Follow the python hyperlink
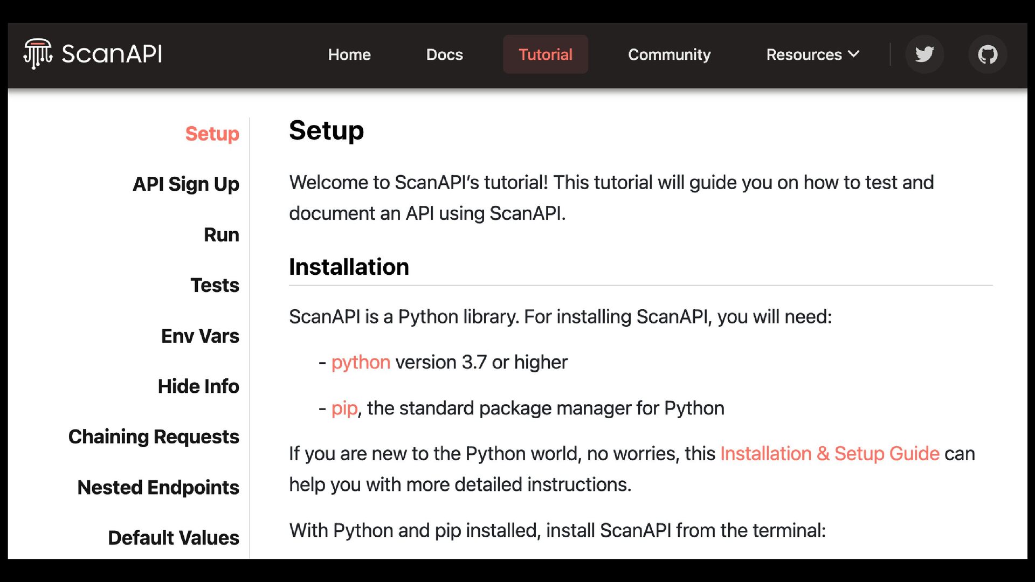The image size is (1035, 582). point(361,362)
